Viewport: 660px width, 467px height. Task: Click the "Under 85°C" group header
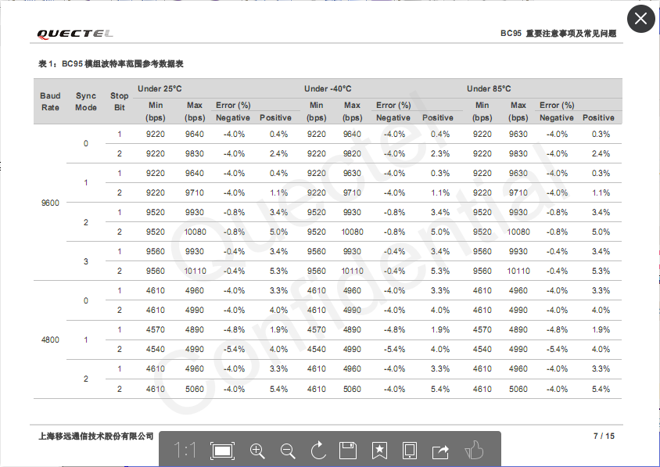click(489, 89)
